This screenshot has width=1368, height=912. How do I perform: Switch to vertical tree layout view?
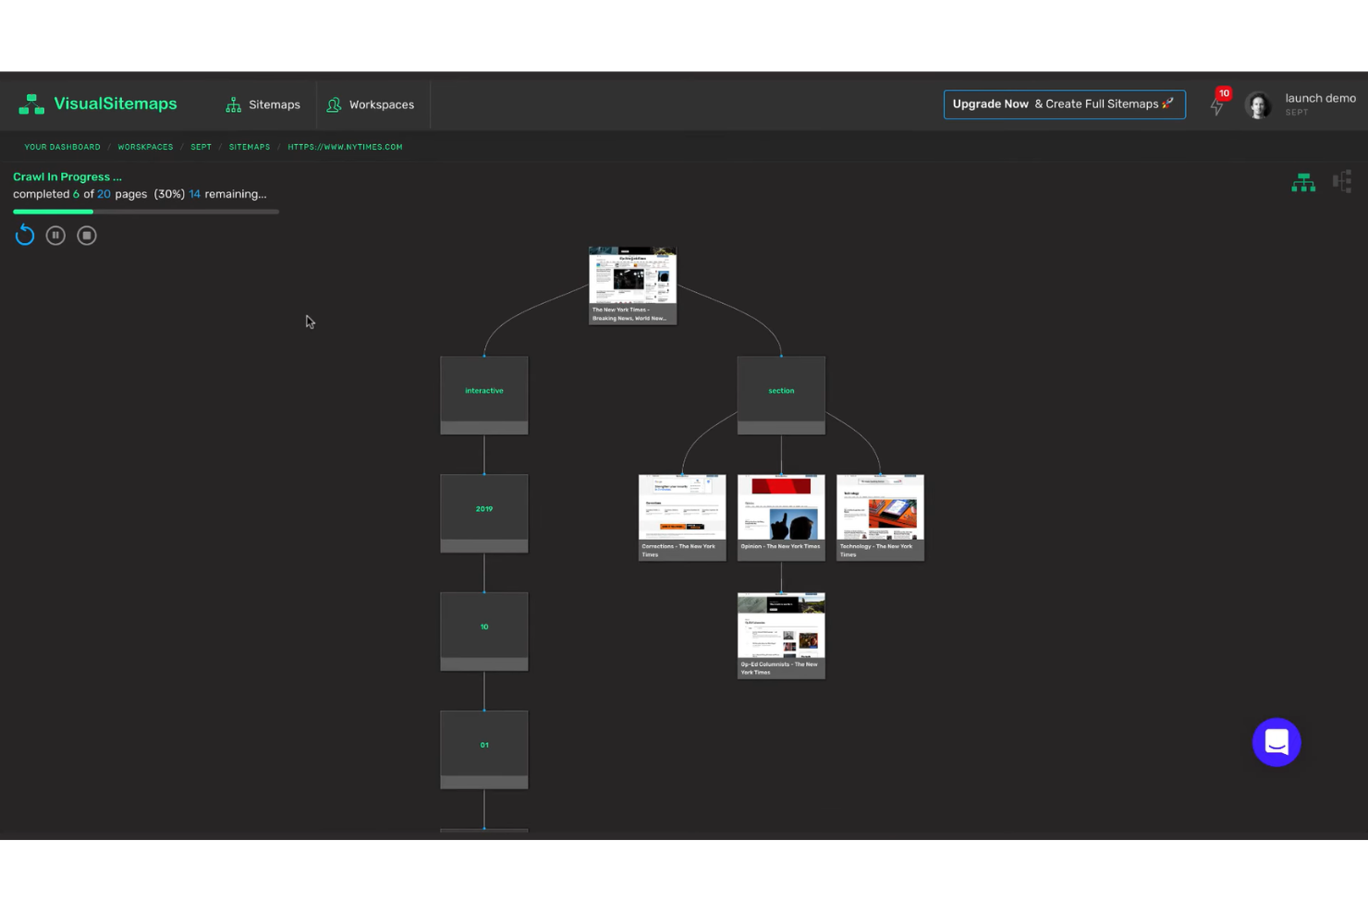coord(1303,182)
